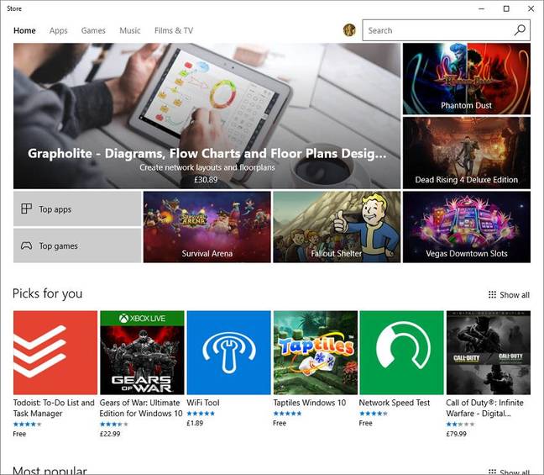Click the Picks for you heading
This screenshot has width=544, height=475.
tap(48, 293)
